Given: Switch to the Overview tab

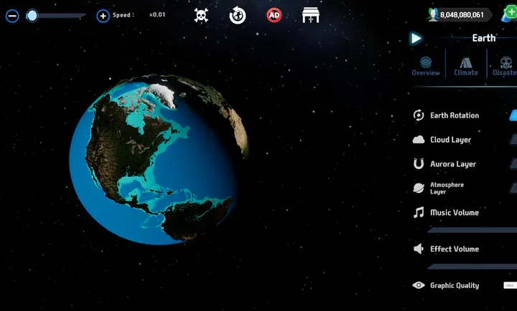Looking at the screenshot, I should (x=426, y=66).
